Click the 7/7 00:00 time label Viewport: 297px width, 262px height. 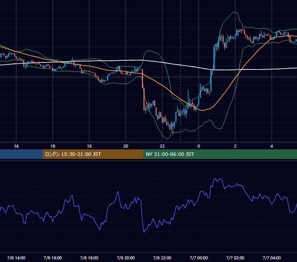click(199, 258)
